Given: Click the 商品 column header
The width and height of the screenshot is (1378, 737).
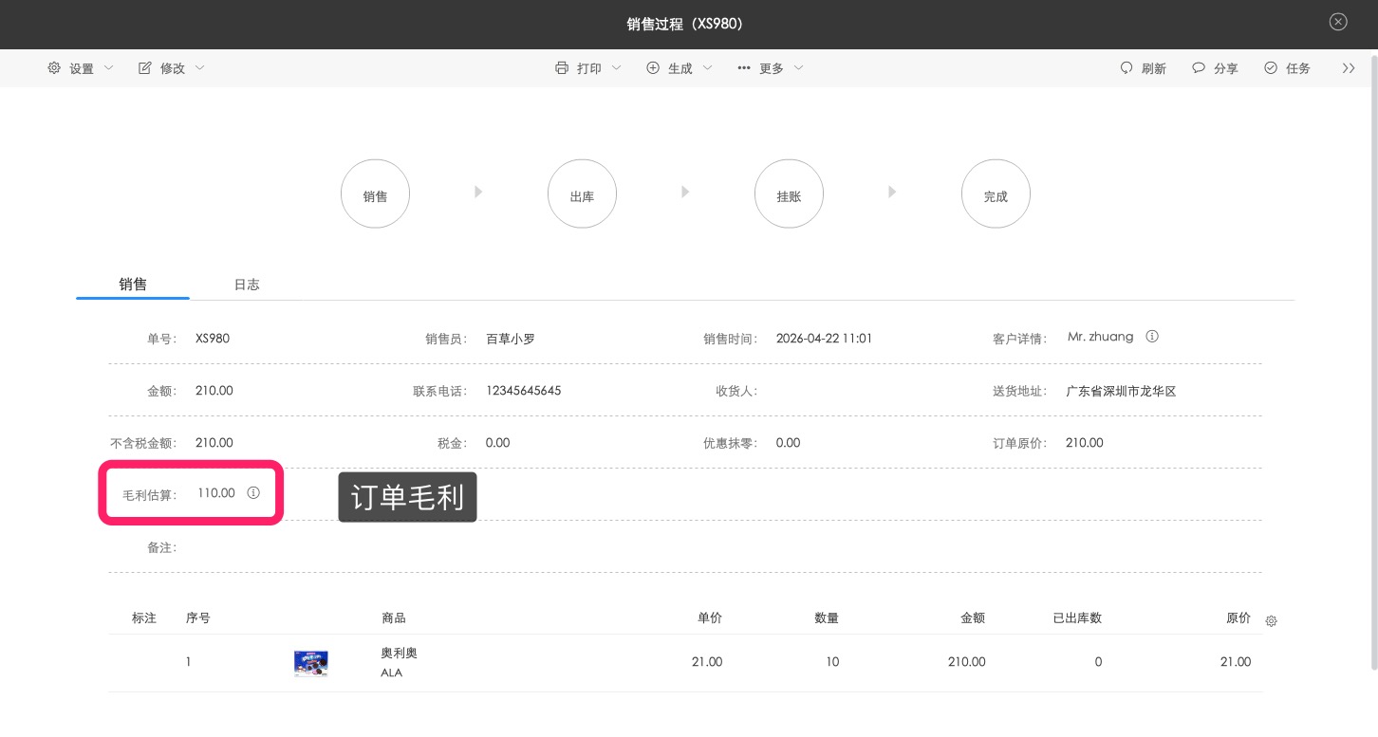Looking at the screenshot, I should pos(394,618).
